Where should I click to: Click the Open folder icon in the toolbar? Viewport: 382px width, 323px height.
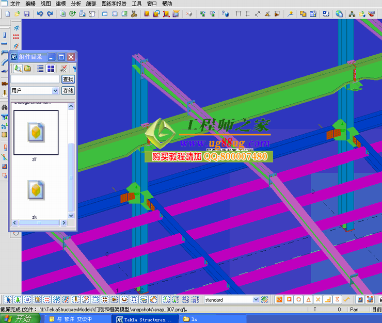(18, 14)
